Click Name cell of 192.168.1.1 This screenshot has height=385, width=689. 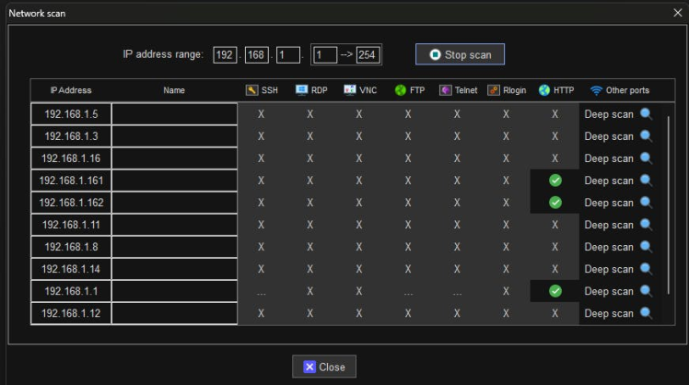tap(174, 291)
